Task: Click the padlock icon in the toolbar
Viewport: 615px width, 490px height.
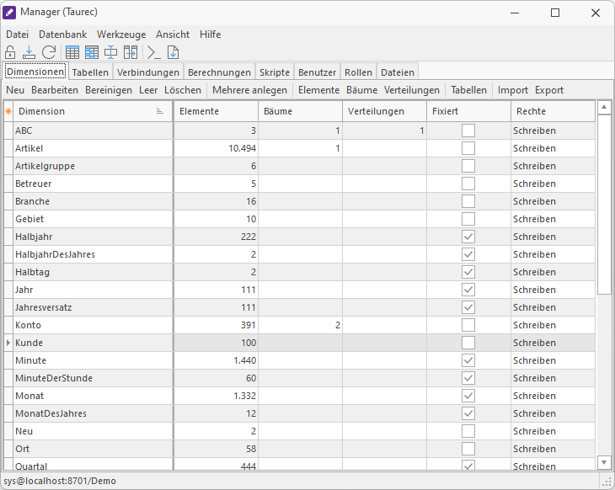Action: [11, 52]
